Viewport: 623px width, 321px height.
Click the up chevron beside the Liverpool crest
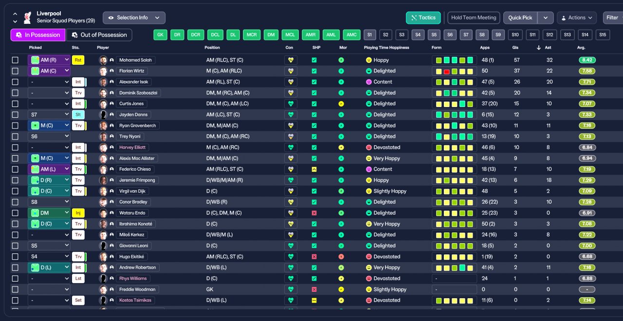pos(15,14)
